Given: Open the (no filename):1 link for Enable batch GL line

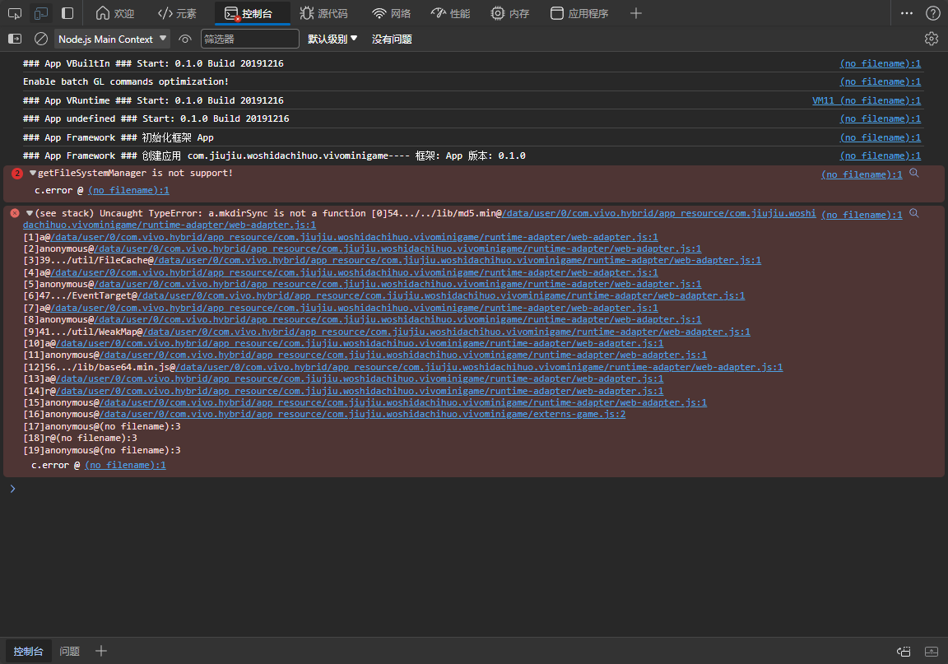Looking at the screenshot, I should (x=881, y=81).
